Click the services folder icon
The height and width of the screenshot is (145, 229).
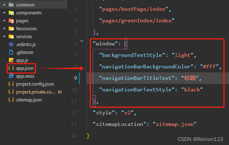click(x=11, y=36)
